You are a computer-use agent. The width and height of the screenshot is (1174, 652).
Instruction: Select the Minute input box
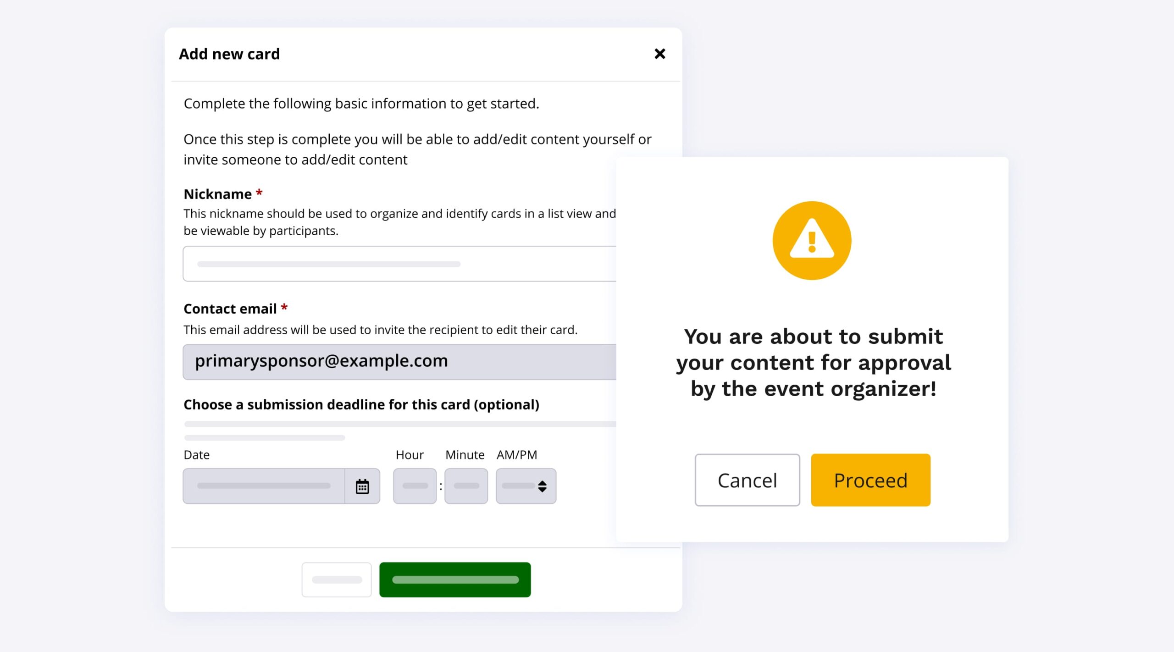click(466, 486)
